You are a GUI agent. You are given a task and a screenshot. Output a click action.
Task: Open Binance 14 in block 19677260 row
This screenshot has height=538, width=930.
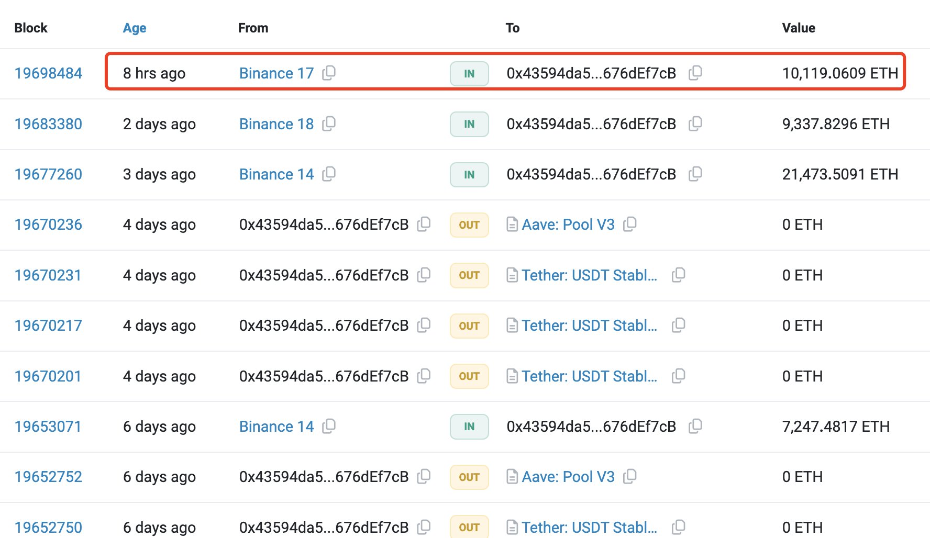tap(276, 174)
